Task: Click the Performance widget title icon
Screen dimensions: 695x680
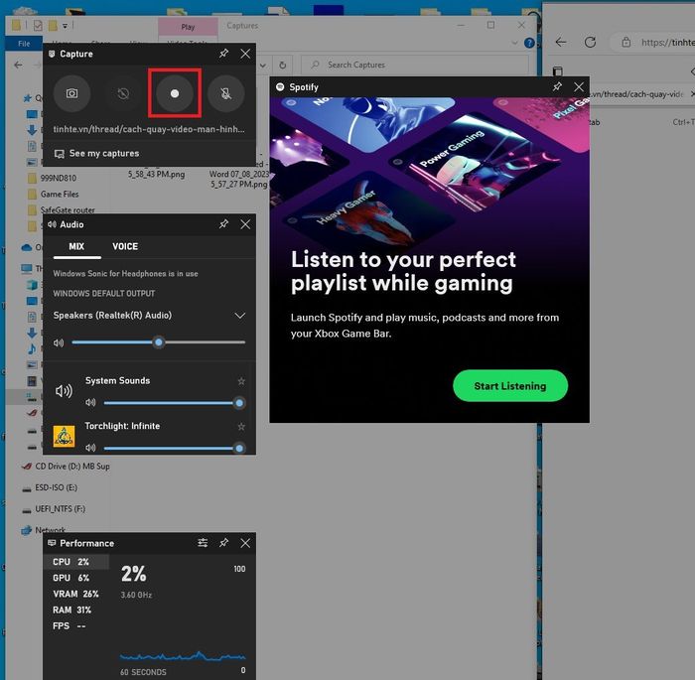Action: (x=52, y=543)
